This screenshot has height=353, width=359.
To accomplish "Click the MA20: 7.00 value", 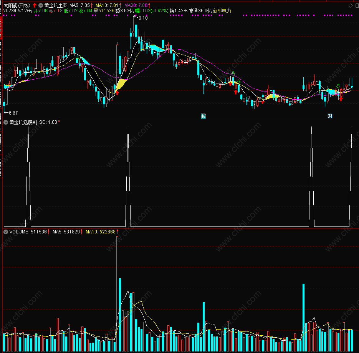I will click(x=136, y=5).
